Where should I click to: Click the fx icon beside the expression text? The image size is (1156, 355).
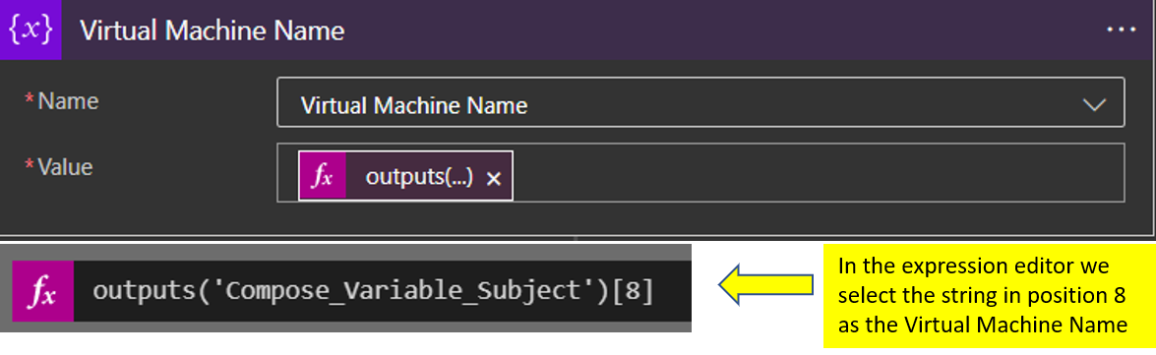42,291
